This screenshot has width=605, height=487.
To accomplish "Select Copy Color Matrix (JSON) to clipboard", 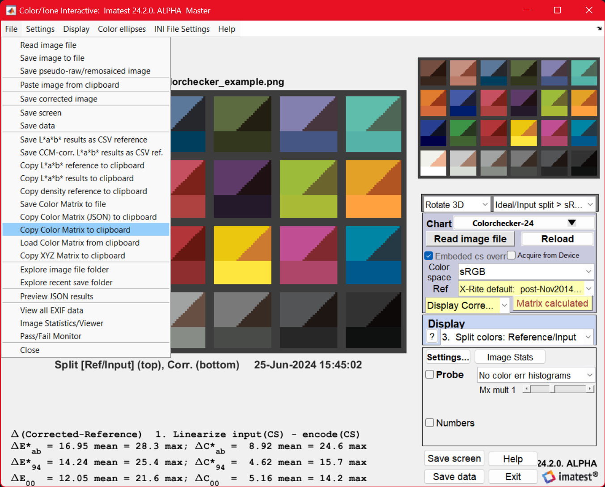I will coord(86,217).
